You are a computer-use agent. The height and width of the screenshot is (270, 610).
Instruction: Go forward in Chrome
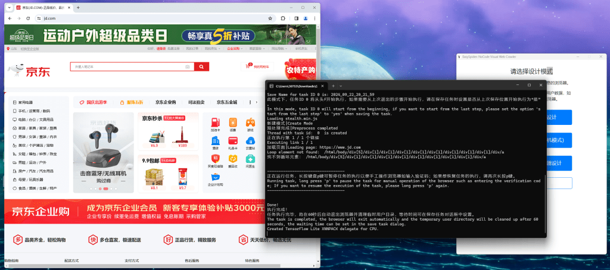(19, 18)
